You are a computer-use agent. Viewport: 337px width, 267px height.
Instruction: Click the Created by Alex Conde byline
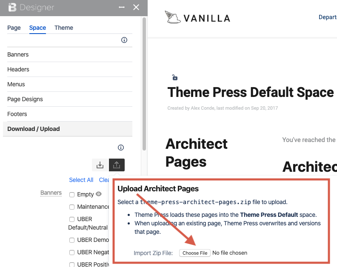[223, 108]
